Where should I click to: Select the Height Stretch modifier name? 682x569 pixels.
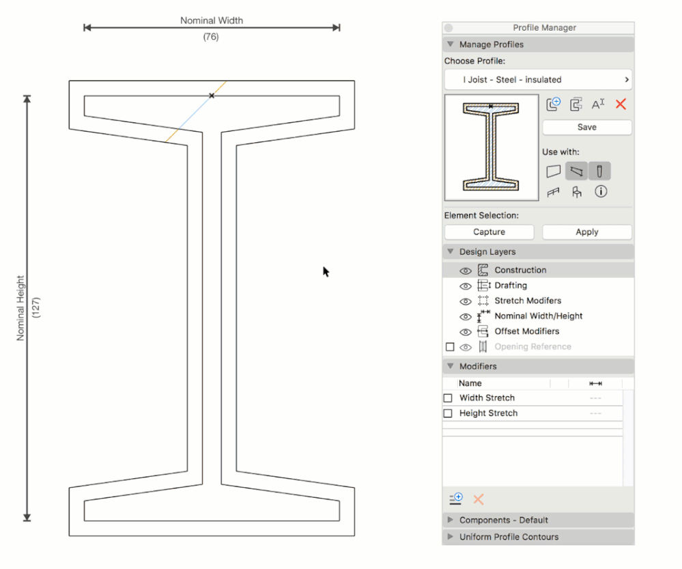pyautogui.click(x=488, y=413)
